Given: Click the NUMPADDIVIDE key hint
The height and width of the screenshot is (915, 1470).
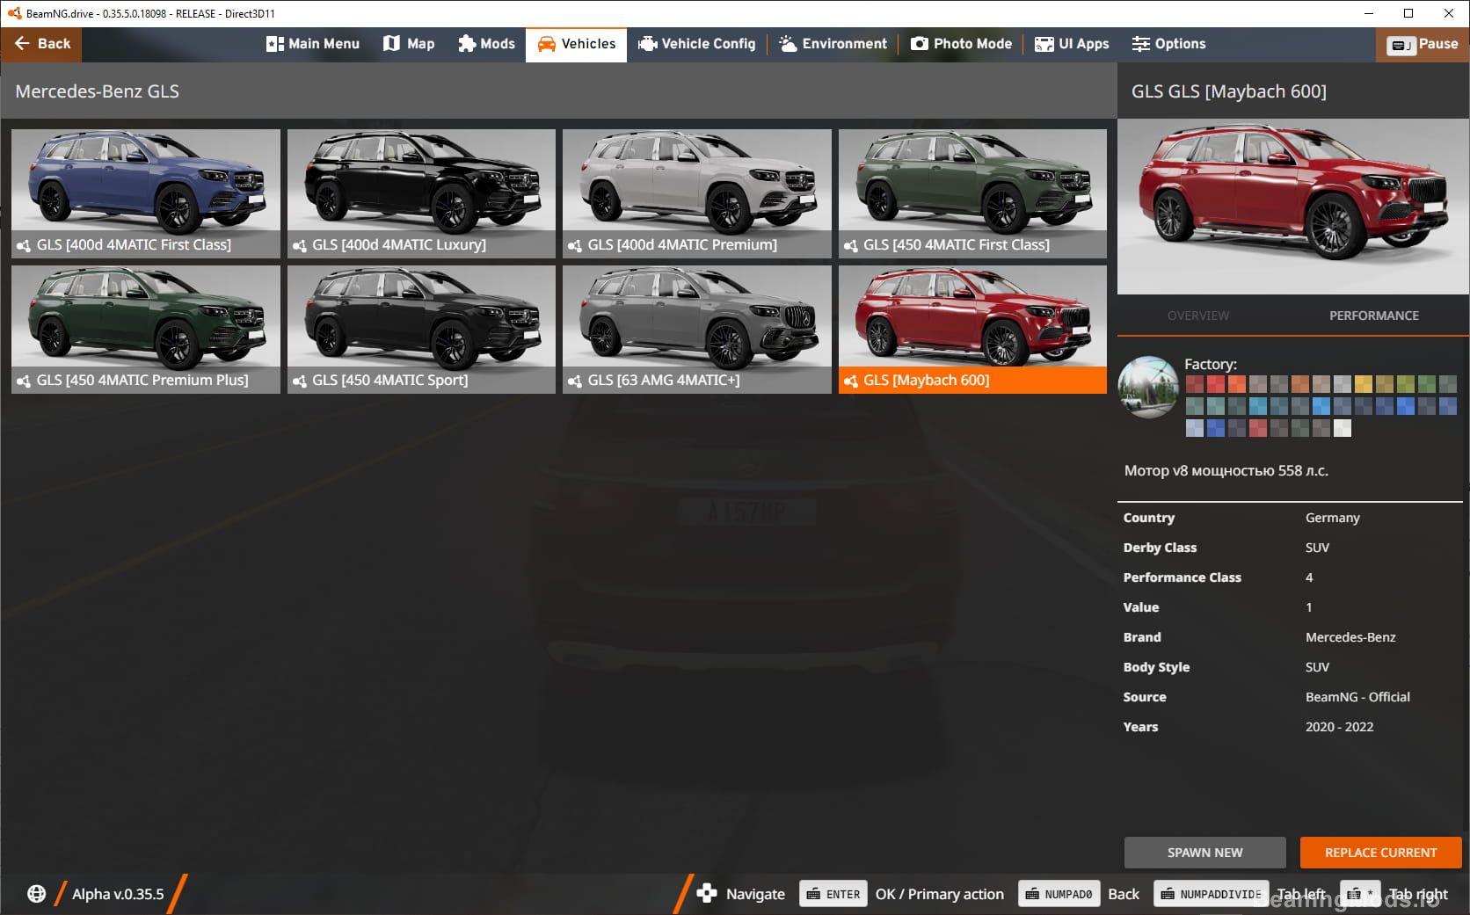Looking at the screenshot, I should pos(1211,894).
